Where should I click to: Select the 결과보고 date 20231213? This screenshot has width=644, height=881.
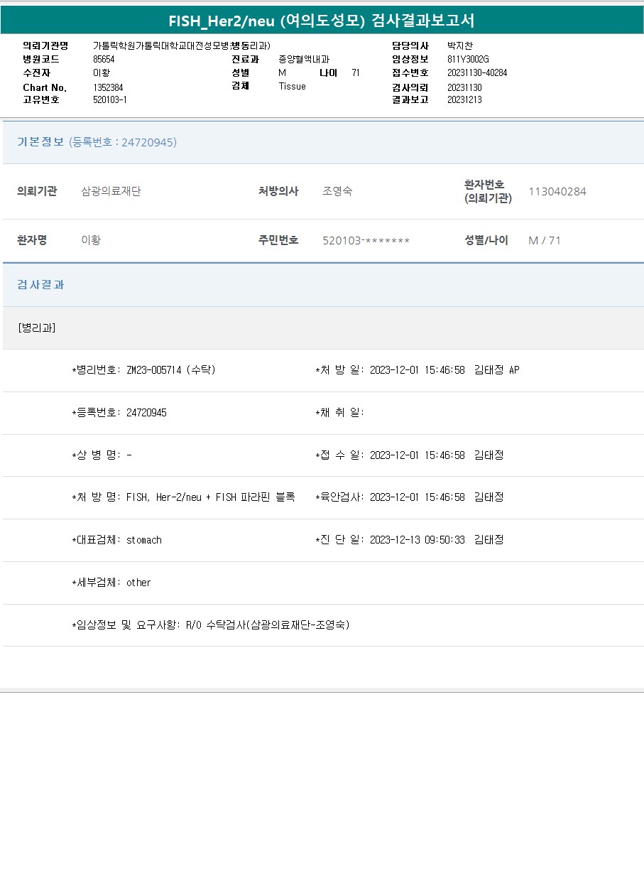[x=464, y=100]
